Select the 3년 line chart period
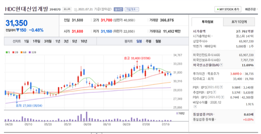Image resolution: width=261 pixels, height=134 pixels. click(66, 41)
